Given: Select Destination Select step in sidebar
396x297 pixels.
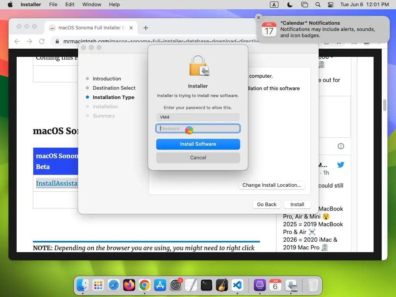Looking at the screenshot, I should point(114,88).
